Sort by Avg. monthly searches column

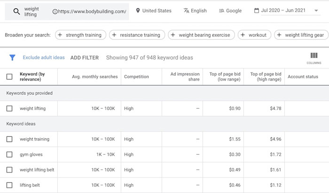click(x=95, y=77)
